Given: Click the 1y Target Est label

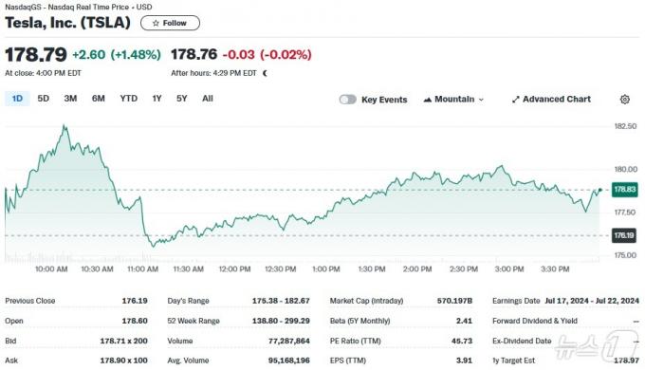Looking at the screenshot, I should click(514, 361).
